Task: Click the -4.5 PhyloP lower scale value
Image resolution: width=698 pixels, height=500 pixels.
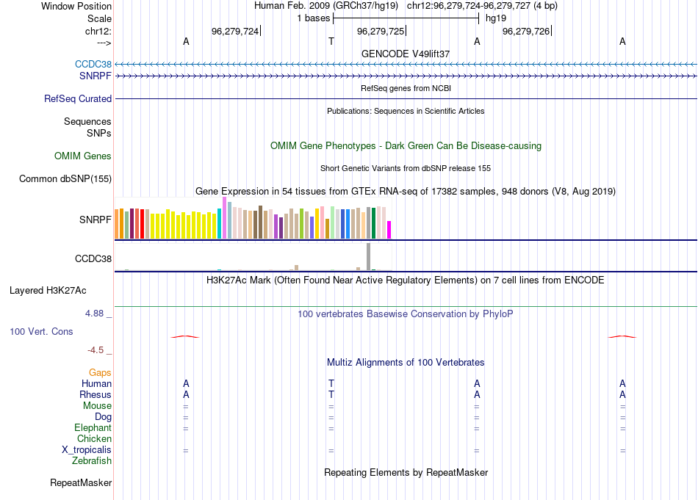Action: click(x=96, y=350)
